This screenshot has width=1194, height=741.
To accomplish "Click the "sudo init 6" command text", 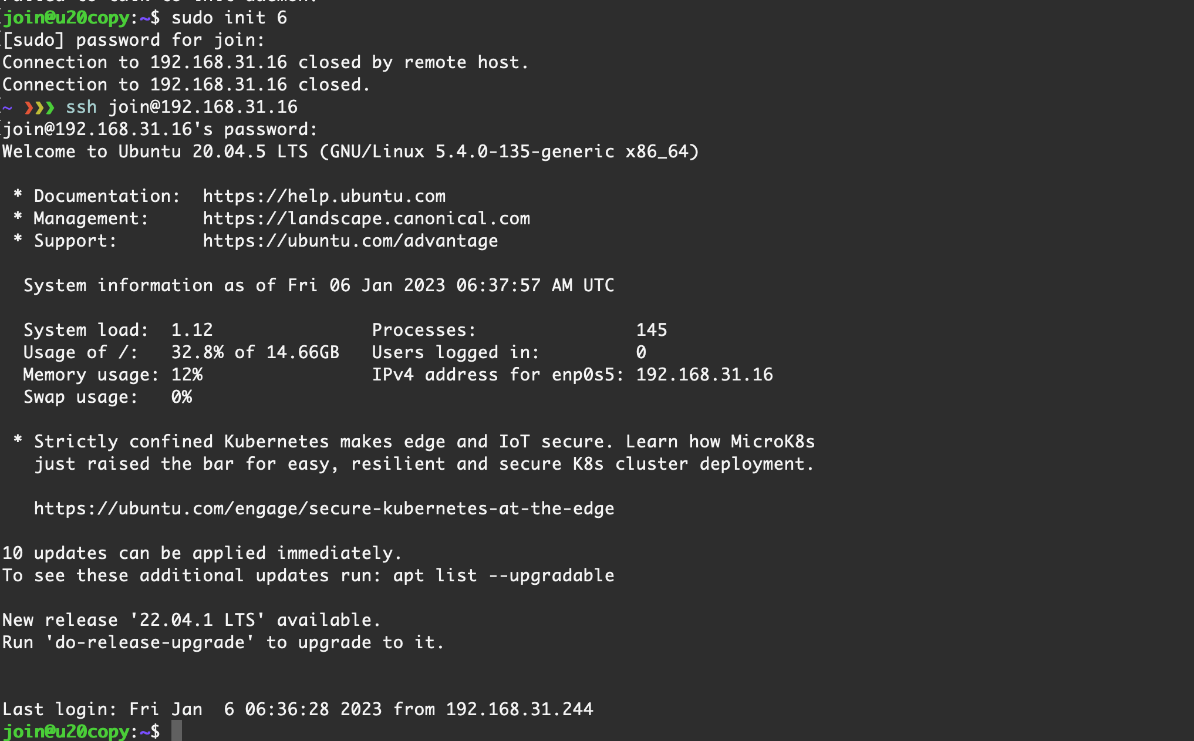I will click(229, 18).
